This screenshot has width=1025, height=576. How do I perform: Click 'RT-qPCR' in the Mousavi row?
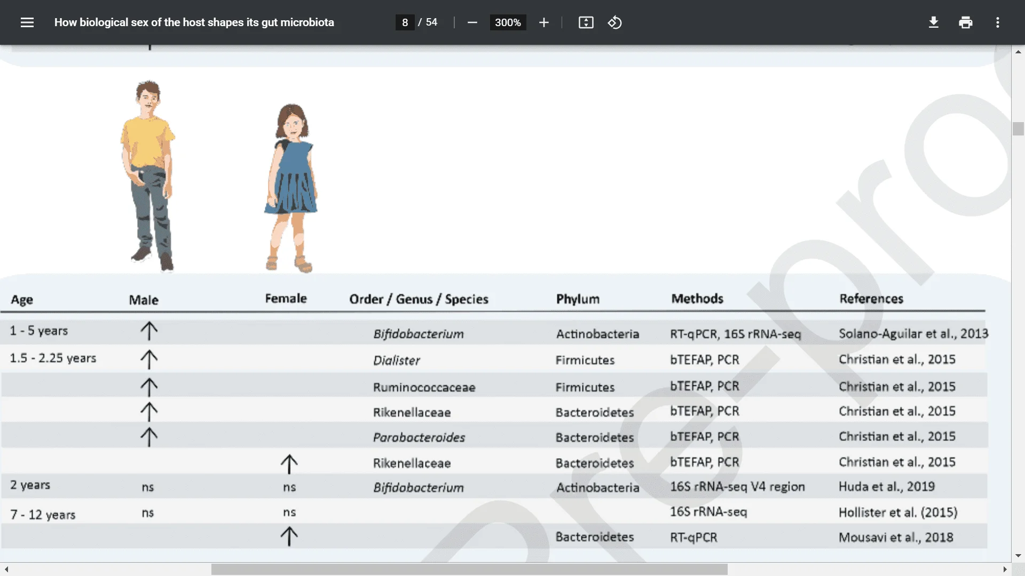693,538
